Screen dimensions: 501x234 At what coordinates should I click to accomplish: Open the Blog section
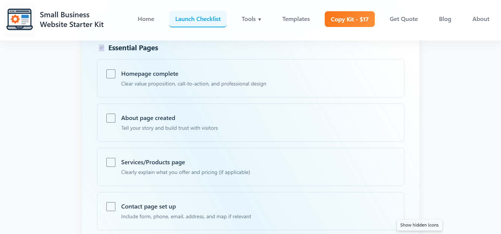coord(445,19)
